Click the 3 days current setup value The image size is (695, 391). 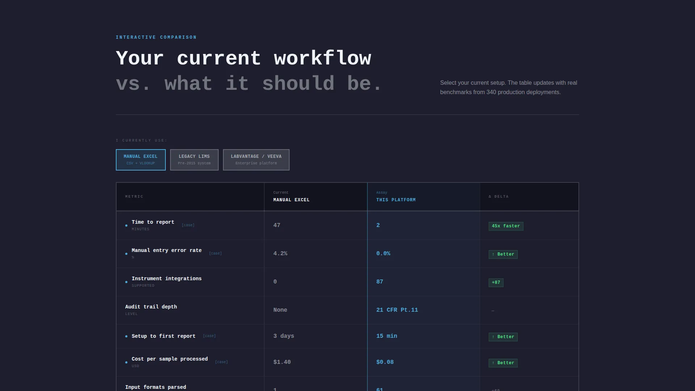pyautogui.click(x=284, y=336)
